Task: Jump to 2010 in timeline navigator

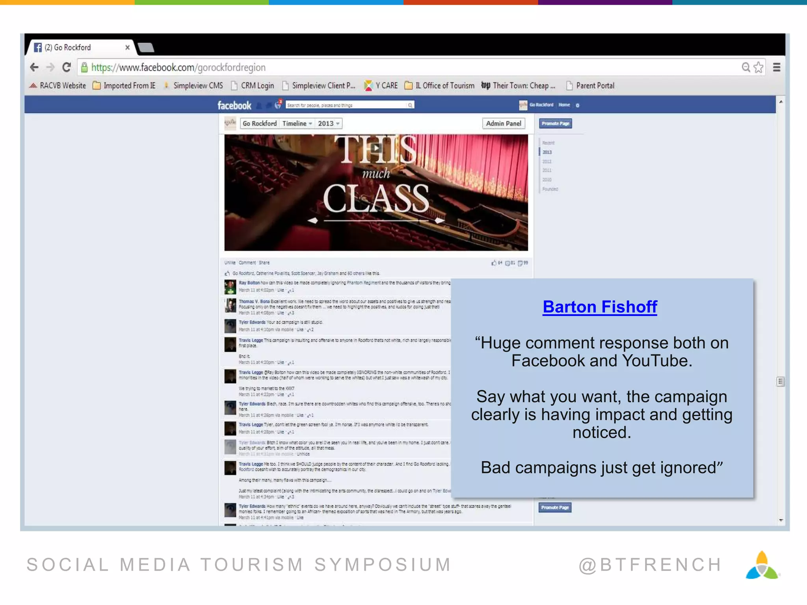Action: (547, 180)
